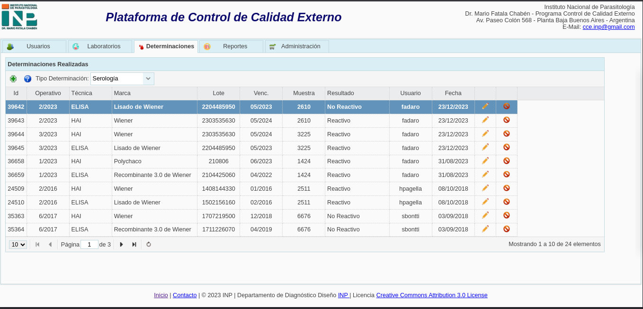Jump to last page arrow
The height and width of the screenshot is (309, 643).
pyautogui.click(x=134, y=245)
